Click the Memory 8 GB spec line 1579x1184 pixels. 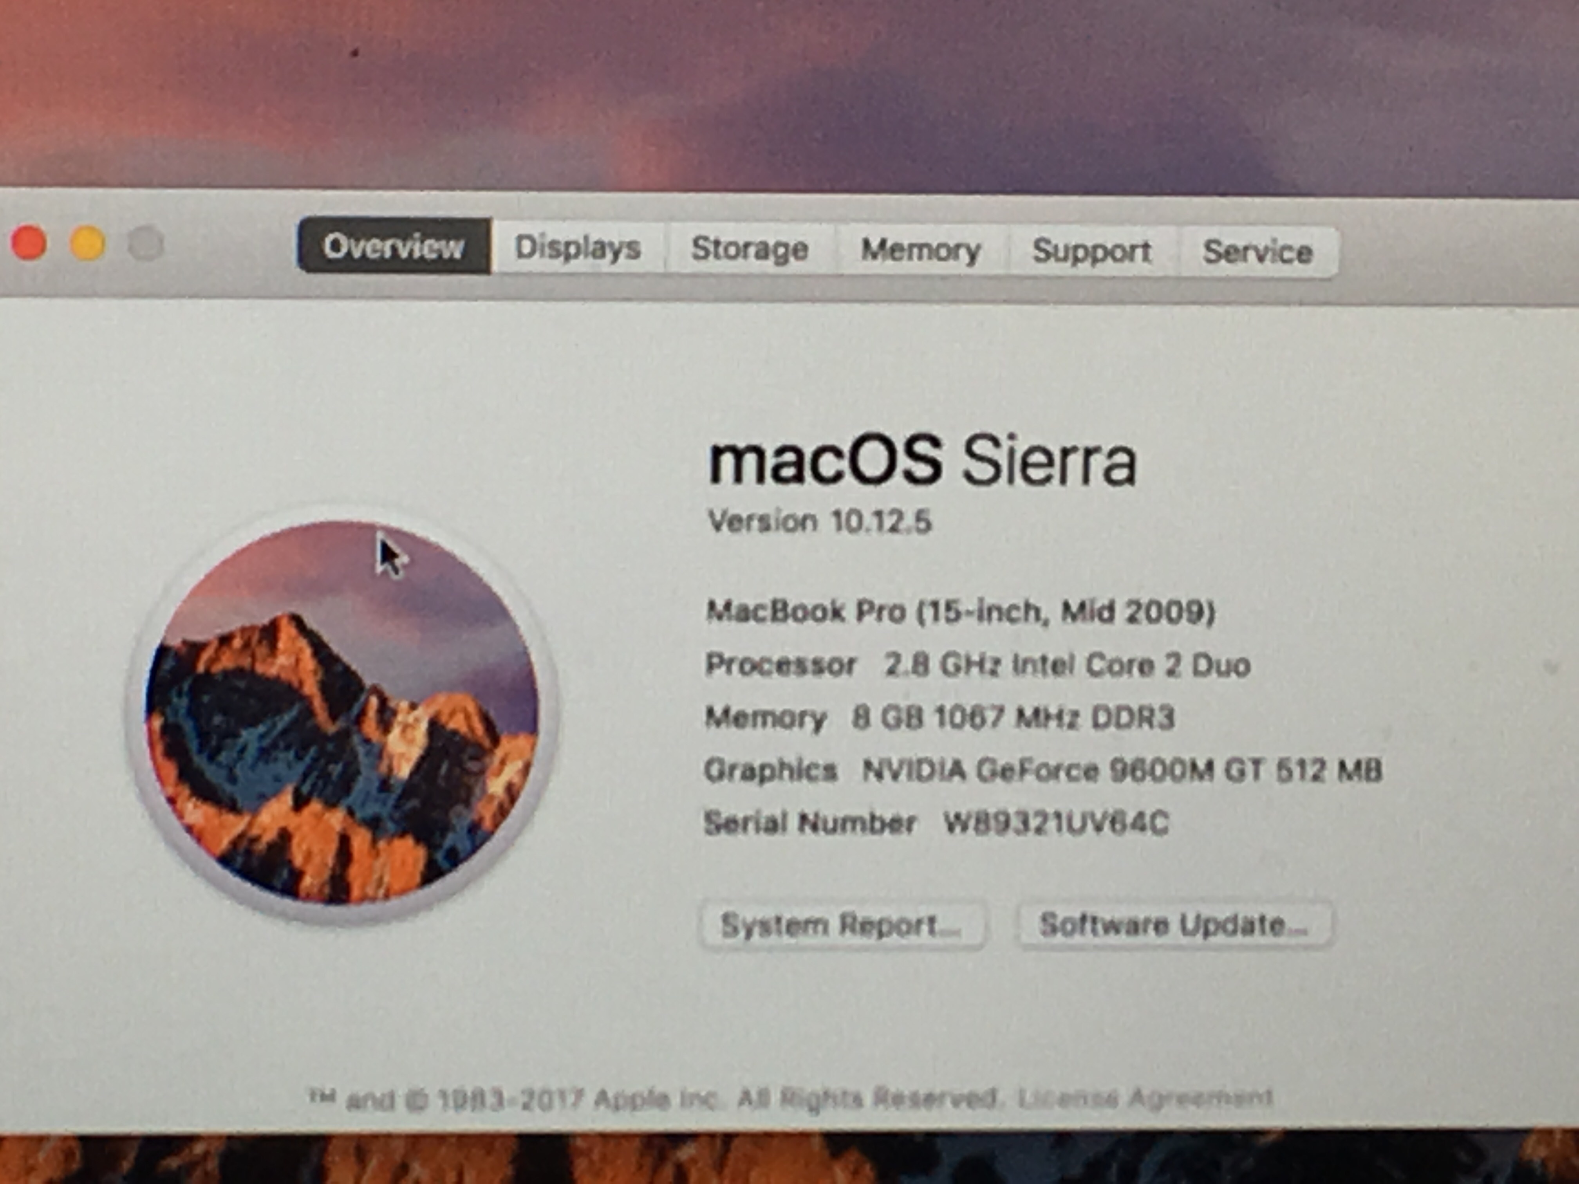click(939, 717)
